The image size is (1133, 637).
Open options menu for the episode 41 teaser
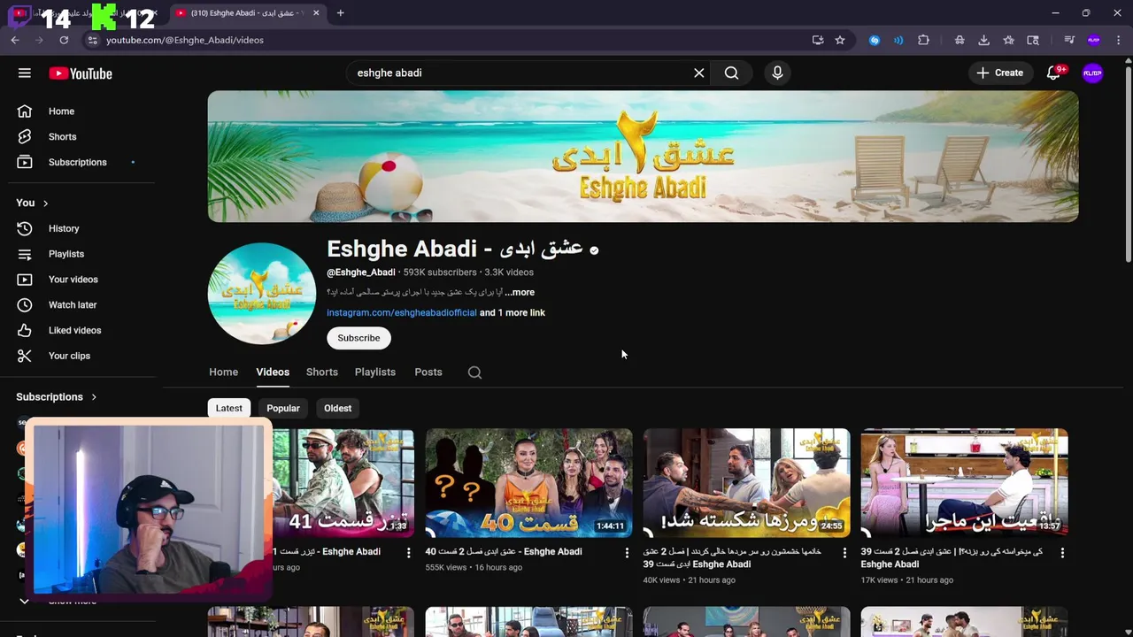coord(409,553)
